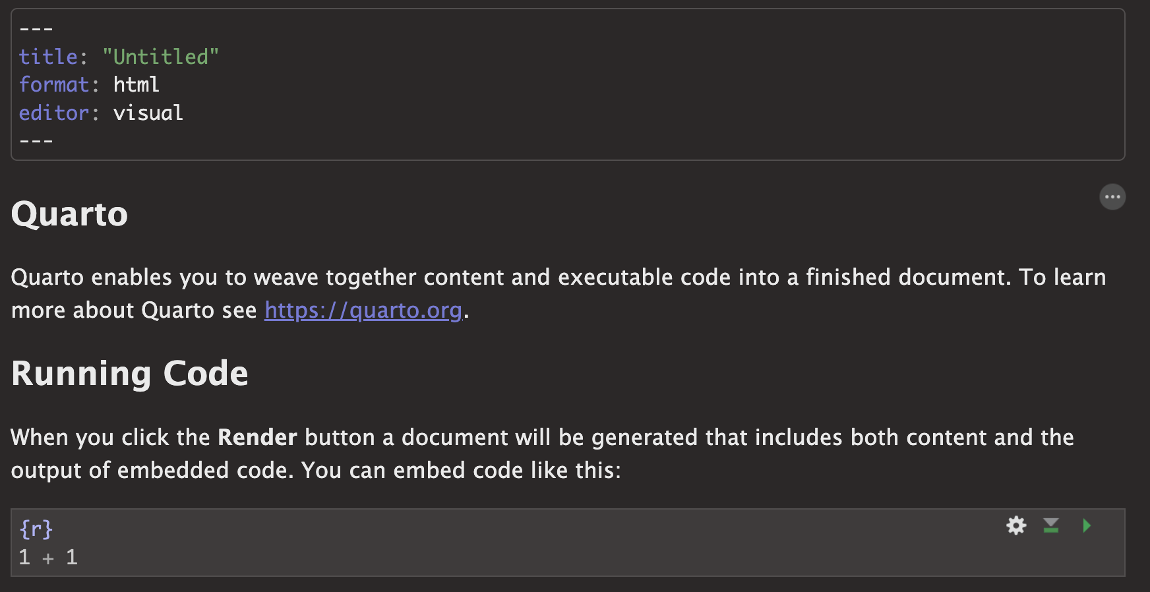Click the three-dot ellipsis button beside Quarto heading
Viewport: 1150px width, 592px height.
click(x=1112, y=197)
